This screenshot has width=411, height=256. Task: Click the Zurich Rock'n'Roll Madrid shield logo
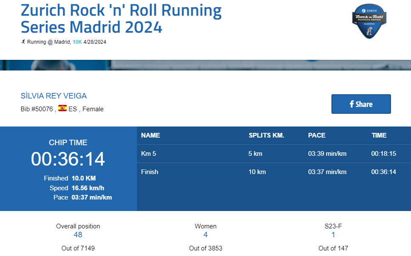pos(369,21)
